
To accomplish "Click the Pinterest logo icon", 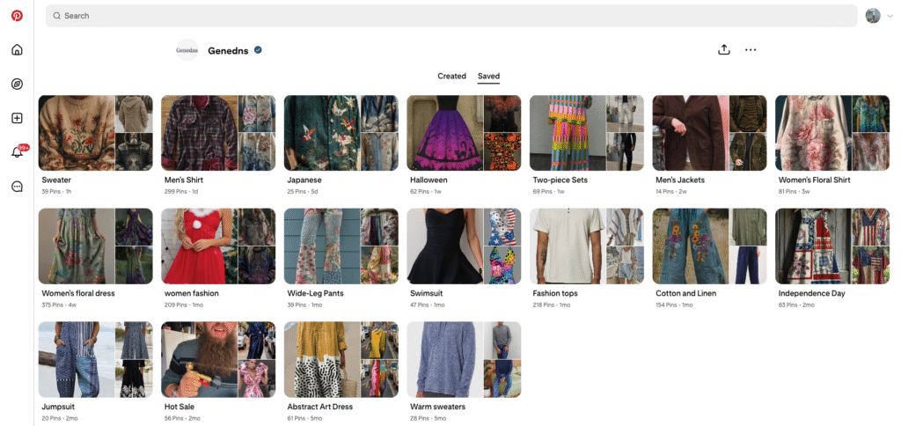I will point(17,16).
